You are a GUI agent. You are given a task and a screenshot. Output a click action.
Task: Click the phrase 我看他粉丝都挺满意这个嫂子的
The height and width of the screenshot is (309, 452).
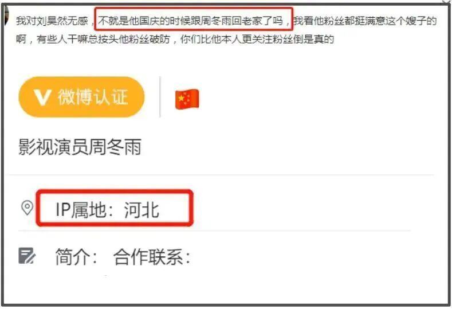365,21
